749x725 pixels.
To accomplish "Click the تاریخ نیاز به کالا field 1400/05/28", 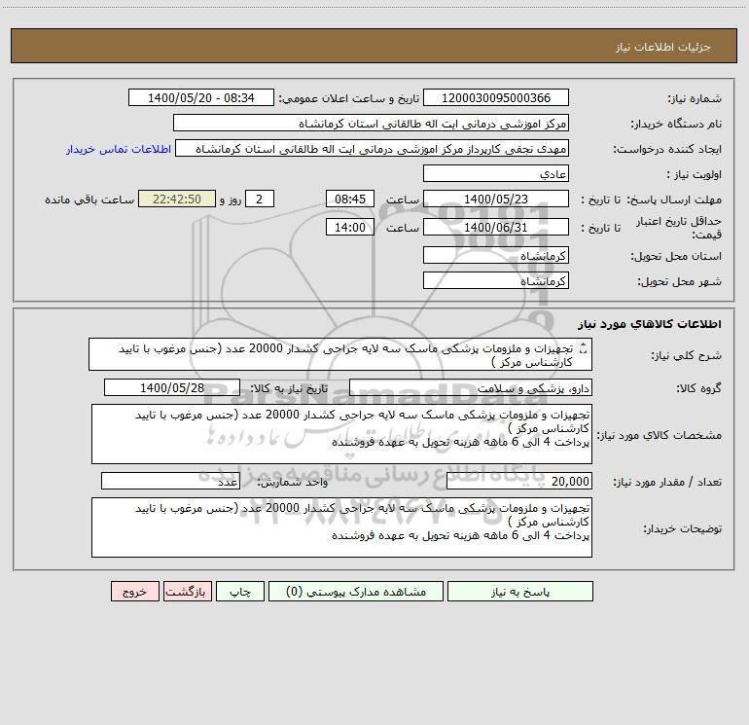I will tap(172, 387).
